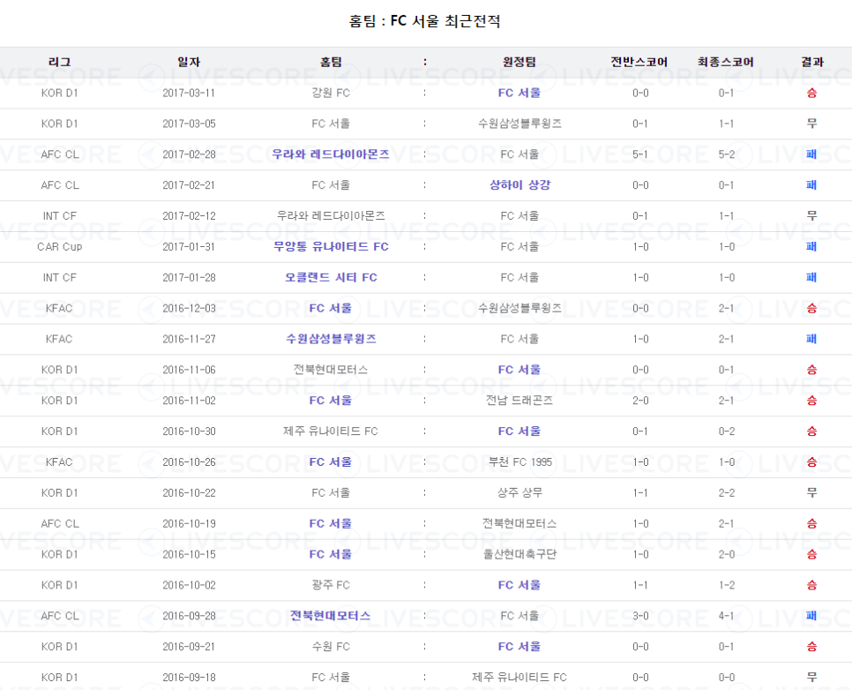Open 전북현대모터스 link in 2016-09-28 row

click(331, 616)
